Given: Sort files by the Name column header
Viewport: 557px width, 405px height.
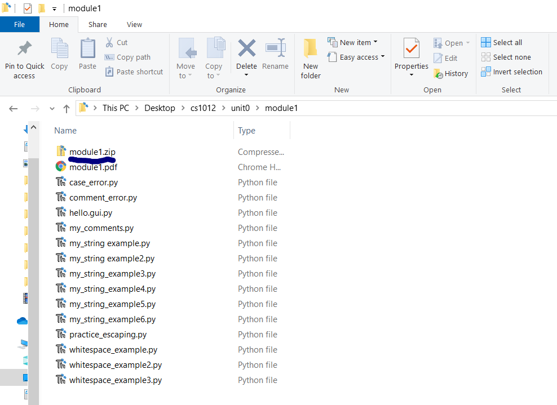Looking at the screenshot, I should pyautogui.click(x=65, y=131).
